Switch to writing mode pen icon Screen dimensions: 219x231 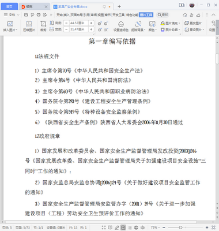click(x=116, y=228)
